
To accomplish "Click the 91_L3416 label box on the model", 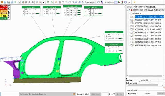I will [93, 11].
